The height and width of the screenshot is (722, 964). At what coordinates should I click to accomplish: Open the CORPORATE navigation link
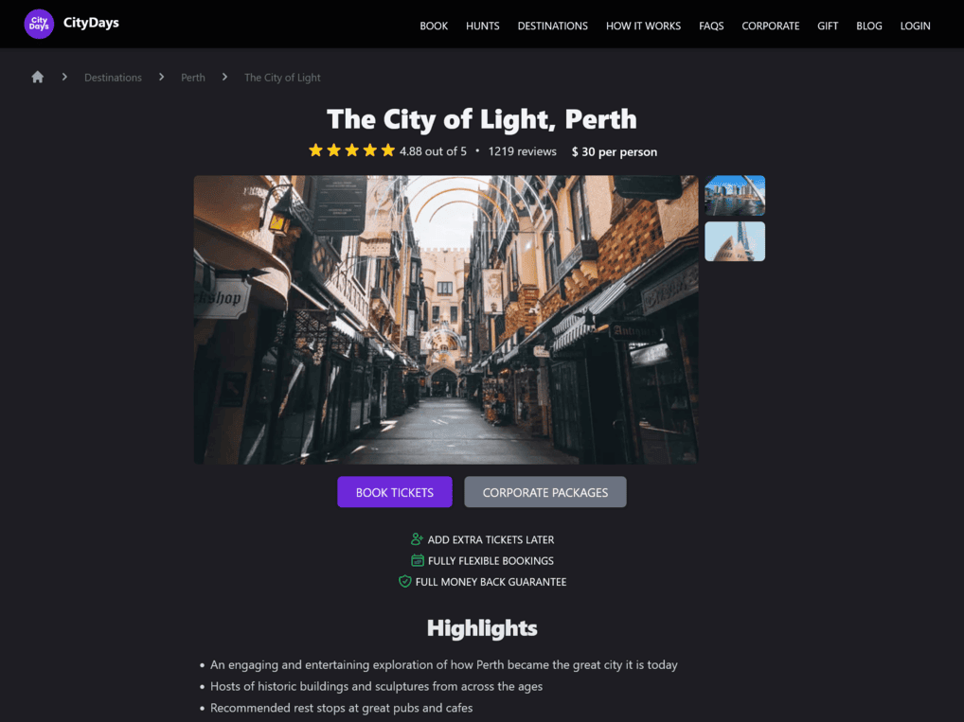point(770,26)
